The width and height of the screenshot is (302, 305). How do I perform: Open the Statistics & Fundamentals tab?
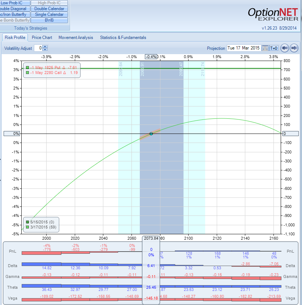coord(123,37)
